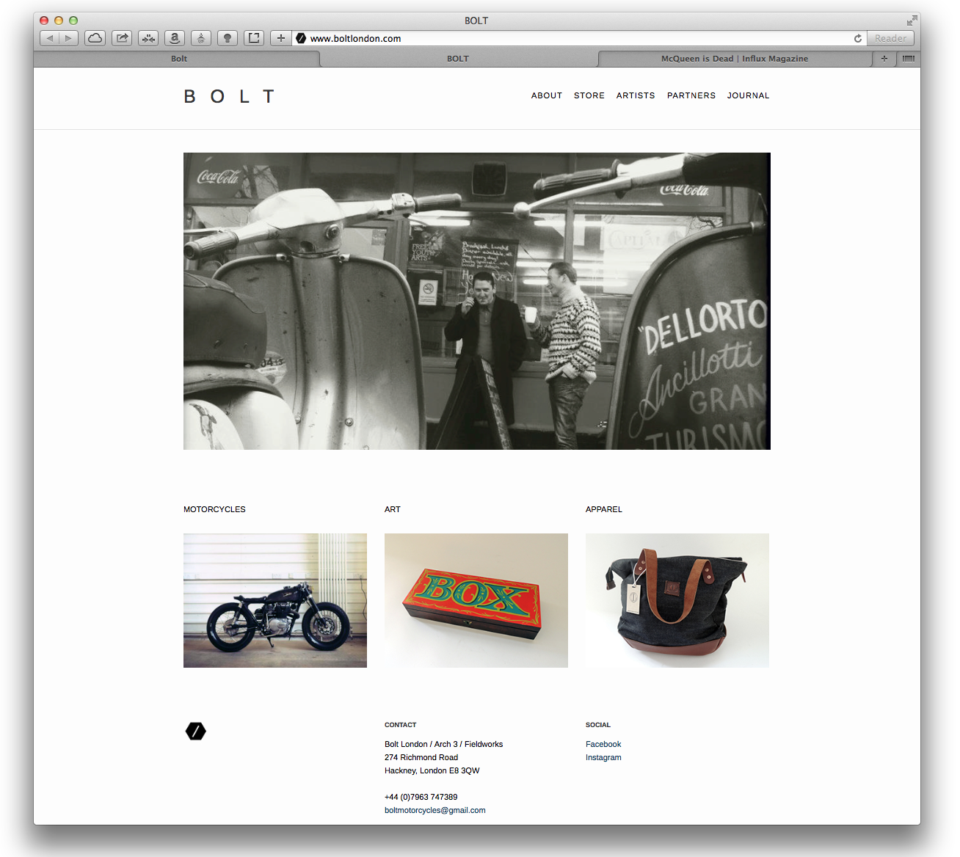Viewport: 960px width, 857px height.
Task: Switch to the McQueen is Dead tab
Action: (x=734, y=59)
